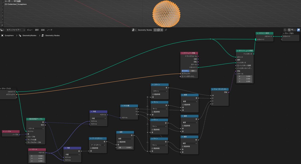Click the Geometry Nodes tree icon in breadcrumb
Viewport: 301px width, 164px height.
[43, 36]
